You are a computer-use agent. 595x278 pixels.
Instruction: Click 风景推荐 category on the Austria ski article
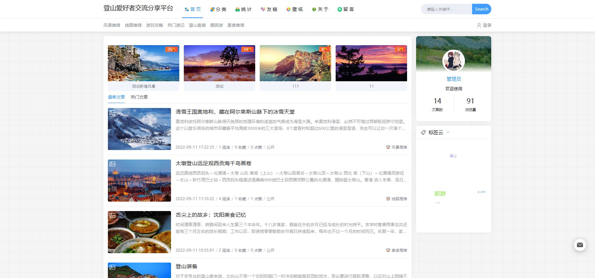click(x=397, y=147)
